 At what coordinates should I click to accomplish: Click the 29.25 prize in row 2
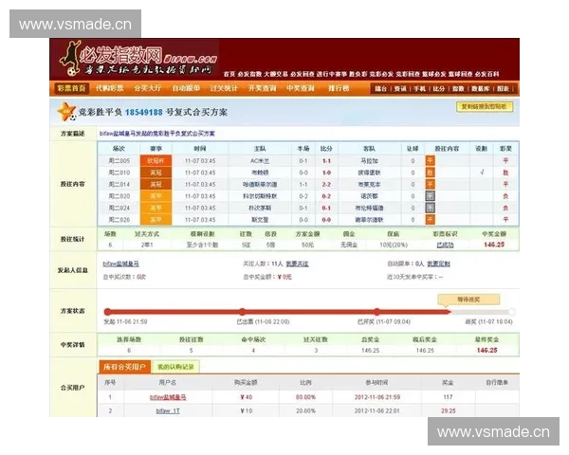point(449,411)
